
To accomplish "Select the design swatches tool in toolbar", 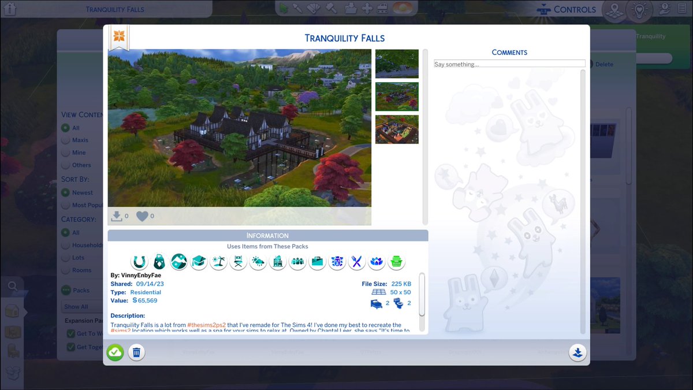I will 314,8.
